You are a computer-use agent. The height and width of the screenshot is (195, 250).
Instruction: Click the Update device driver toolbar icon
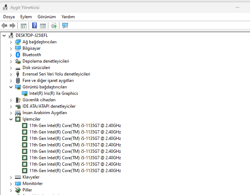click(x=54, y=25)
